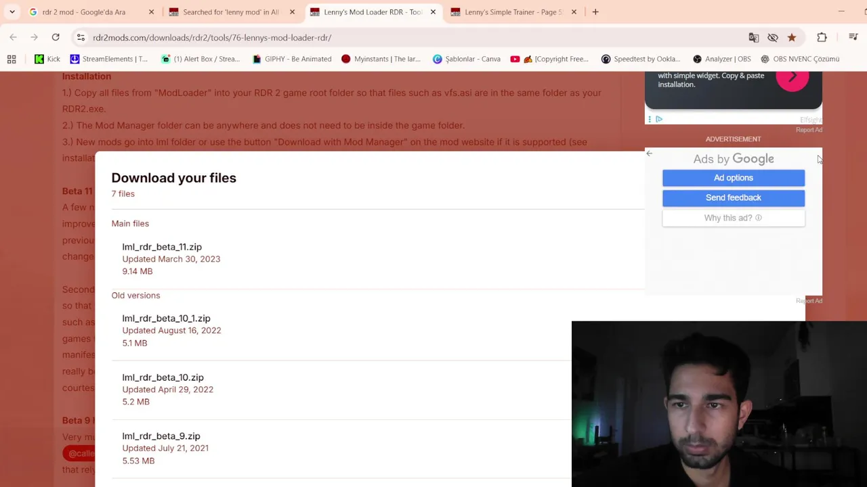The image size is (867, 487).
Task: Open the OBS NVENC Çözümü bookmark
Action: (x=800, y=59)
